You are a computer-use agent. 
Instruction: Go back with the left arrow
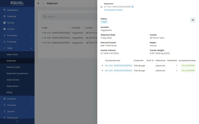pyautogui.click(x=38, y=3)
